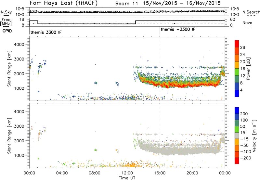Screen dimensions: 260x180
Task: Pick the orange Velocity segment between -100 and -50
Action: click(x=237, y=148)
